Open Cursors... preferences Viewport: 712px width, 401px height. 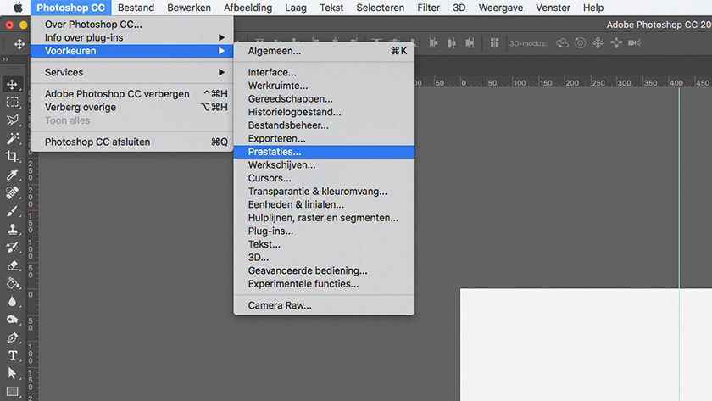click(x=324, y=178)
